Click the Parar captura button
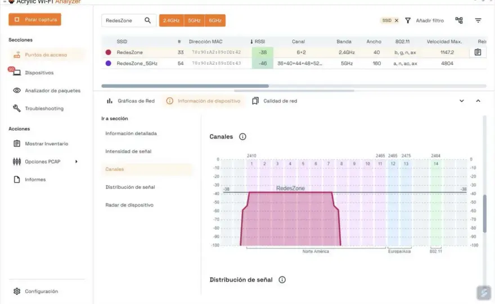This screenshot has width=495, height=304. [x=35, y=20]
